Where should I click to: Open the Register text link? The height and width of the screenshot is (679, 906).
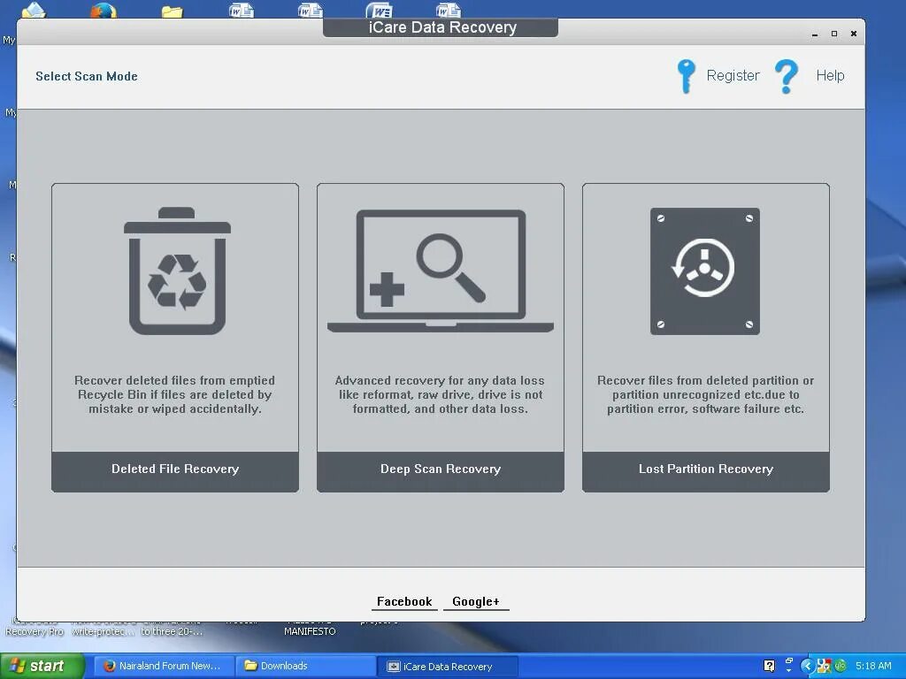[733, 76]
